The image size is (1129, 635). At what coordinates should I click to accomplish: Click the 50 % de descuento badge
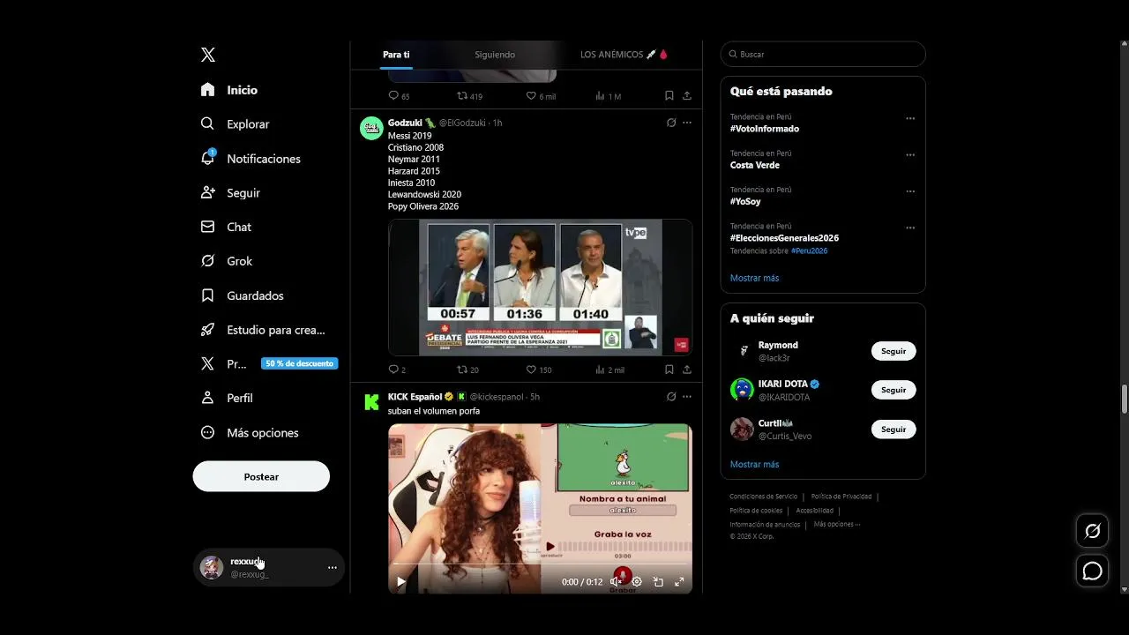(x=299, y=363)
